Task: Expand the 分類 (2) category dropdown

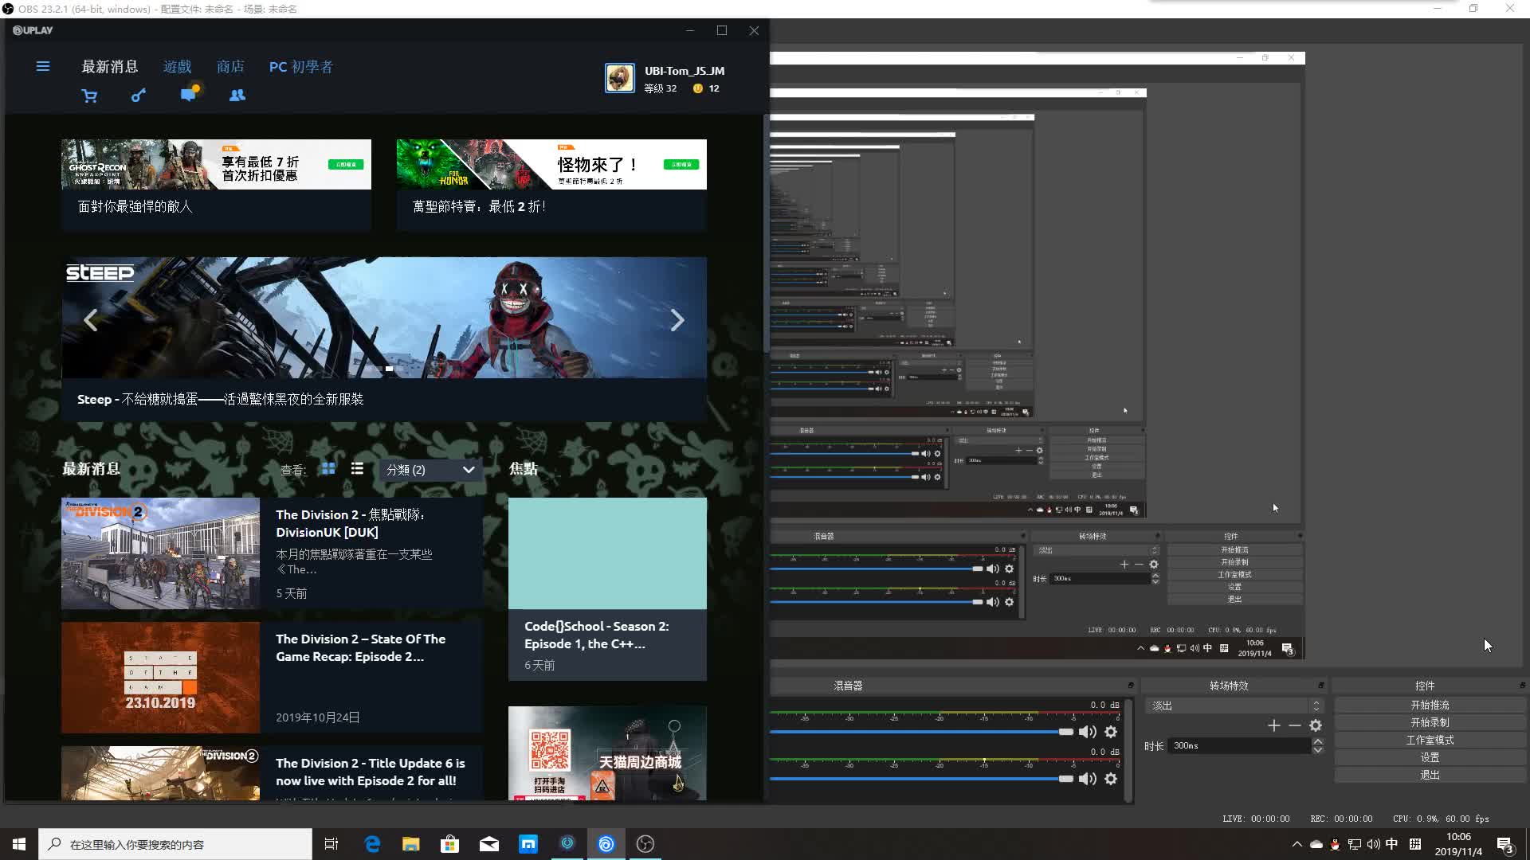Action: 430,470
